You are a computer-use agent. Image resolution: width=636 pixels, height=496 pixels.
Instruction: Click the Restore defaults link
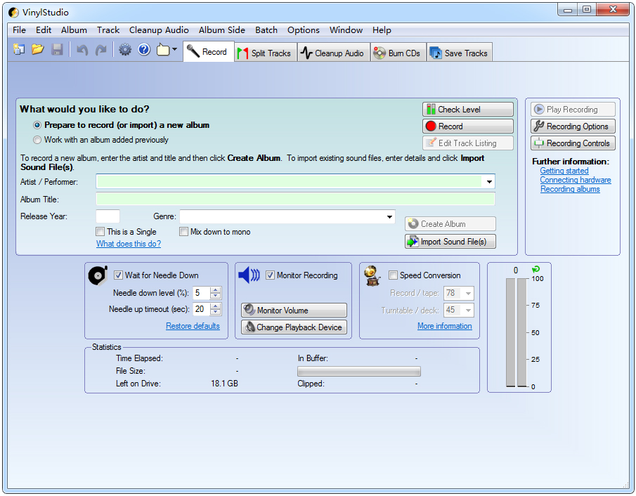pyautogui.click(x=193, y=326)
